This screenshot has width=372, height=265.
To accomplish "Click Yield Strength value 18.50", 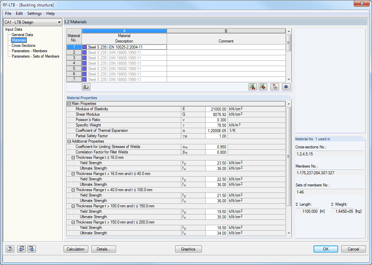I will [216, 228].
